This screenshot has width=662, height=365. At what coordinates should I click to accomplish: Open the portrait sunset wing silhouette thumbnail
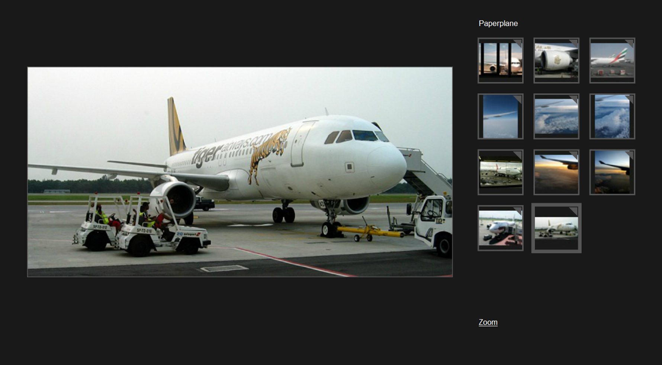click(x=612, y=172)
